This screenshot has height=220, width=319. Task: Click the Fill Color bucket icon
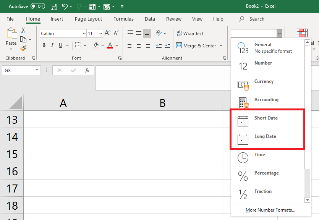[x=96, y=45]
